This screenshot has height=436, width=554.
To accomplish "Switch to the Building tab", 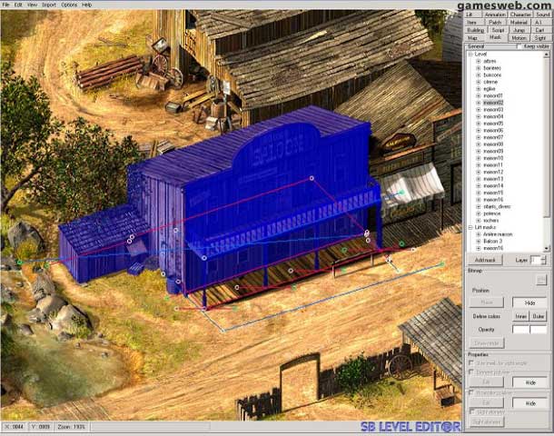I will pyautogui.click(x=474, y=29).
